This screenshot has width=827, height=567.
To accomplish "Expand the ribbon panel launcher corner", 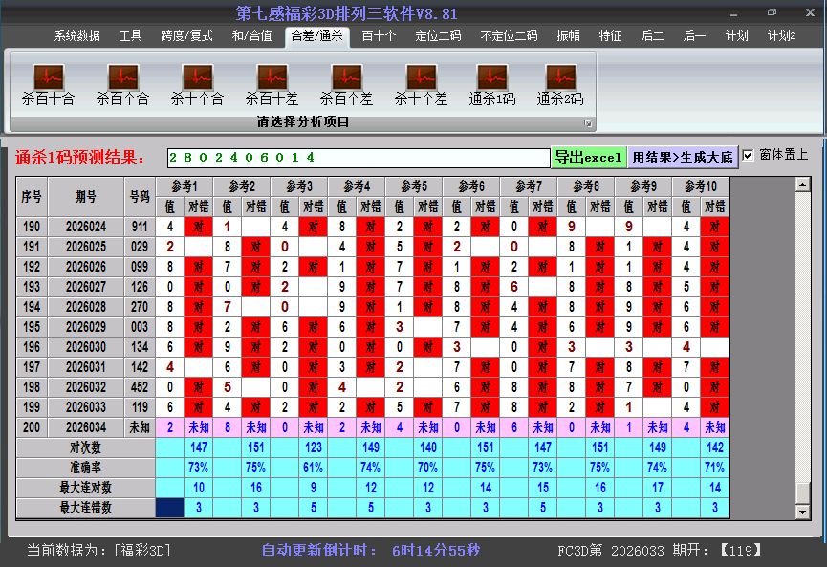I will [x=588, y=123].
